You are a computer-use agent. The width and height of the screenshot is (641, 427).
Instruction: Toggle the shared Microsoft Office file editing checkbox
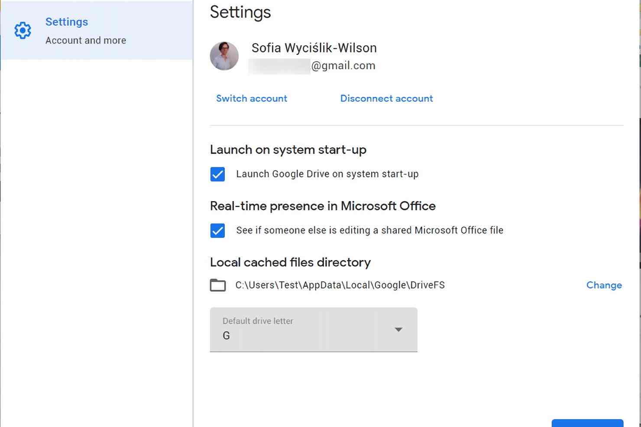(x=217, y=231)
